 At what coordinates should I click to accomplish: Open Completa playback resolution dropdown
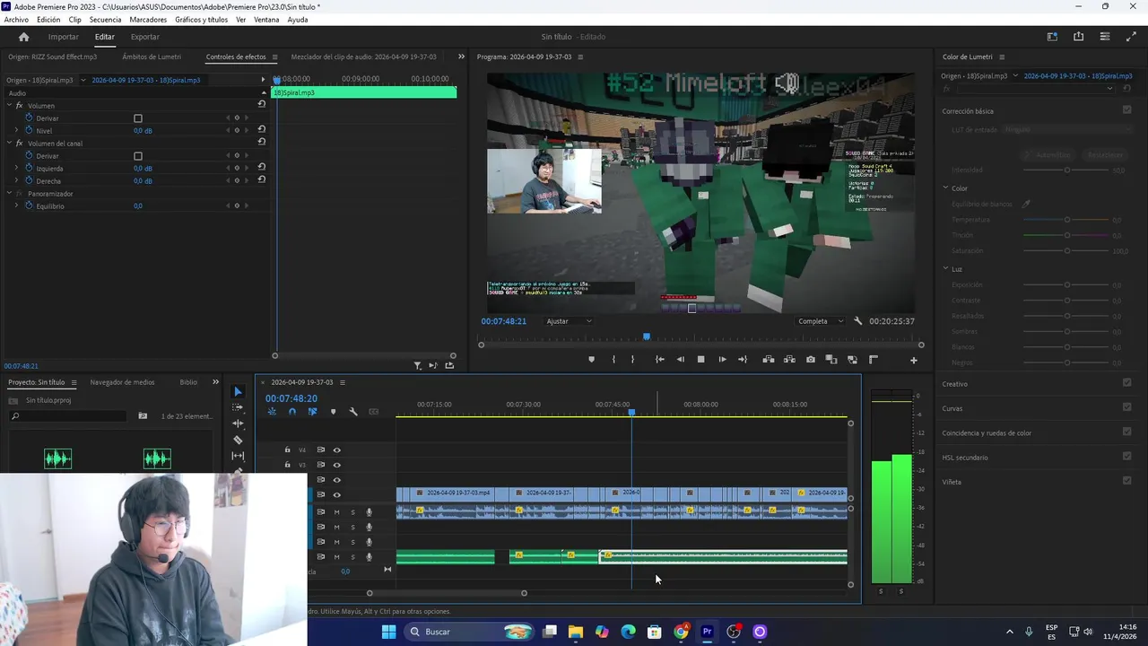(x=821, y=321)
